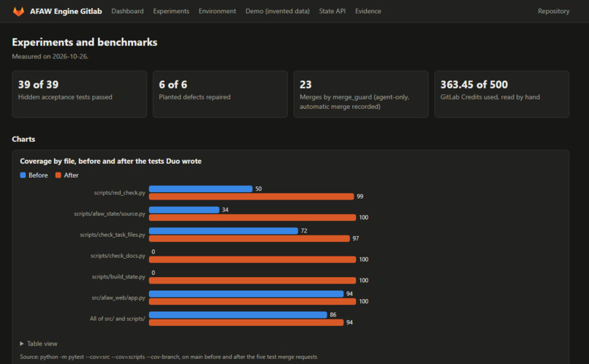Click the Experiments and benchmarks heading
The height and width of the screenshot is (364, 589).
click(85, 42)
